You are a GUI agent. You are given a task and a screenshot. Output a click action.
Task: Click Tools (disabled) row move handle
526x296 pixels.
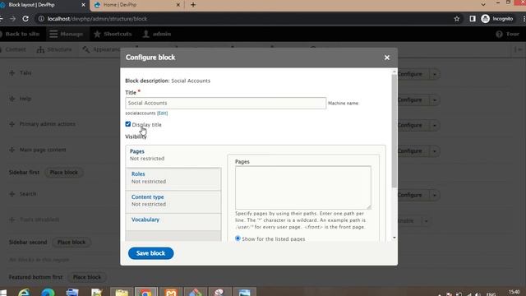[12, 220]
